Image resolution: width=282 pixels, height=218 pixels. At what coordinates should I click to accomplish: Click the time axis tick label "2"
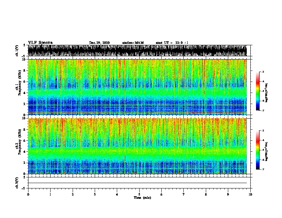(73, 194)
